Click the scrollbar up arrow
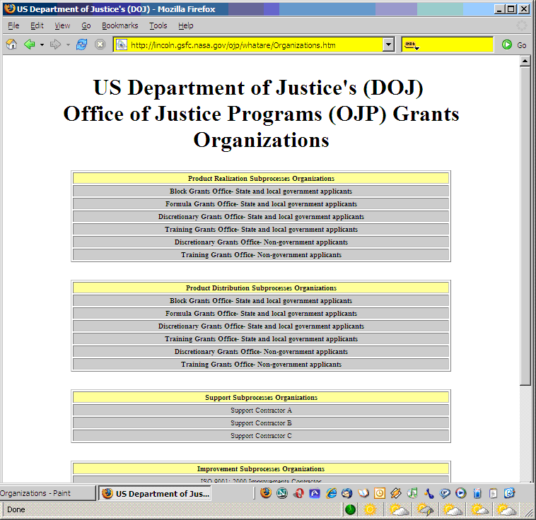The height and width of the screenshot is (520, 536). pos(525,61)
